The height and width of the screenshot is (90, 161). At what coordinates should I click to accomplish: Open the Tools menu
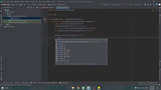click(40, 1)
